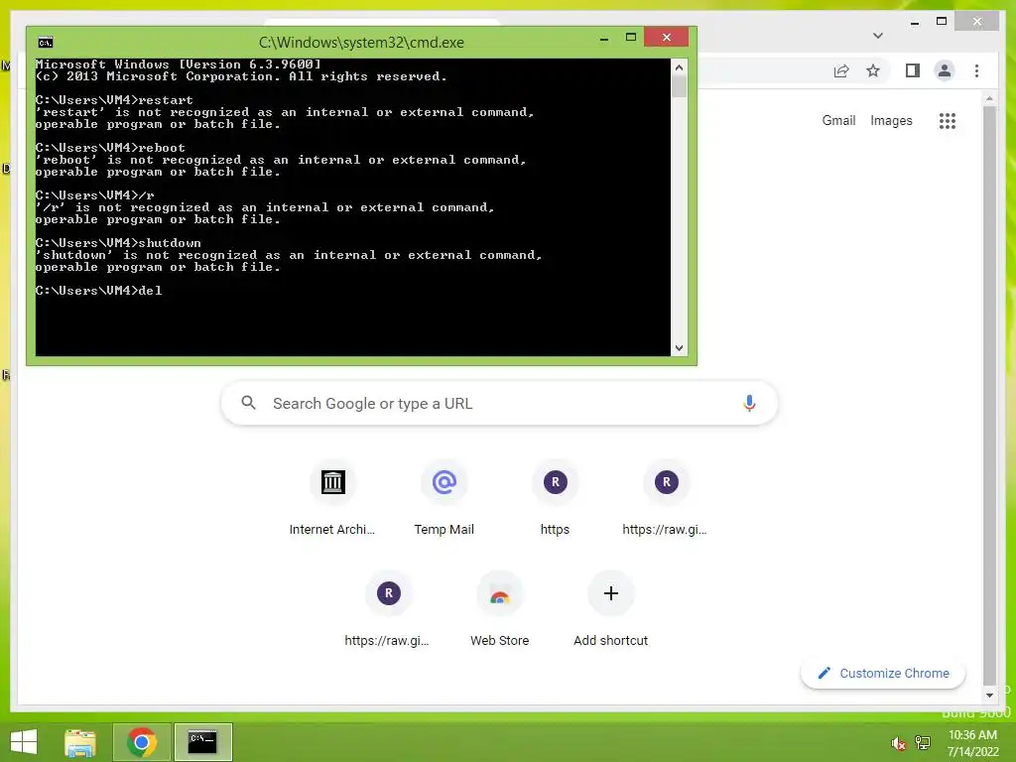Screen dimensions: 1016x762
Task: Toggle Chrome side panel icon
Action: (913, 70)
